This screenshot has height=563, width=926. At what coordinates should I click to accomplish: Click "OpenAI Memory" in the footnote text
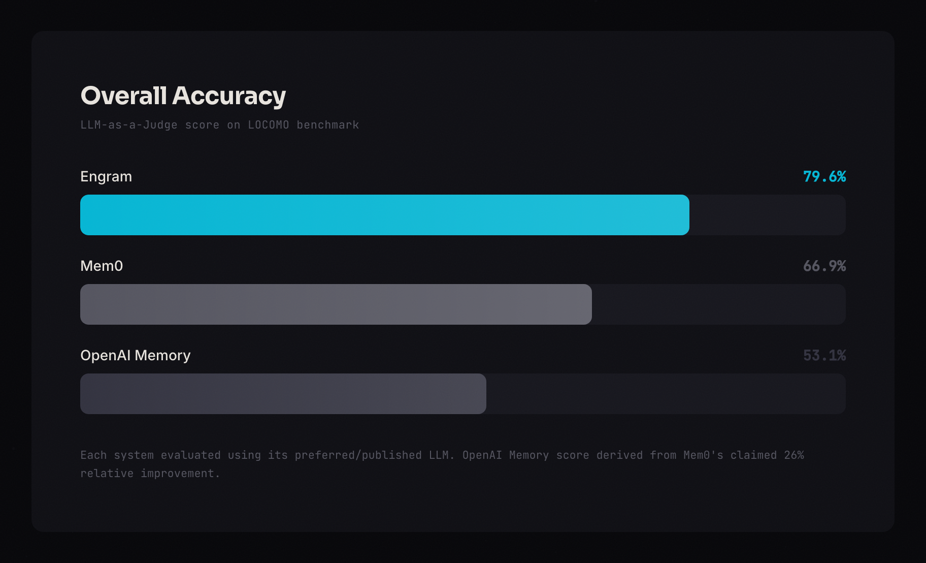505,455
